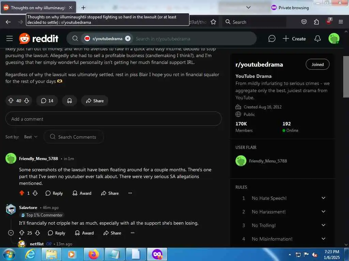Open Windows Media Player taskbar icon
Image resolution: width=349 pixels, height=261 pixels.
tap(72, 254)
